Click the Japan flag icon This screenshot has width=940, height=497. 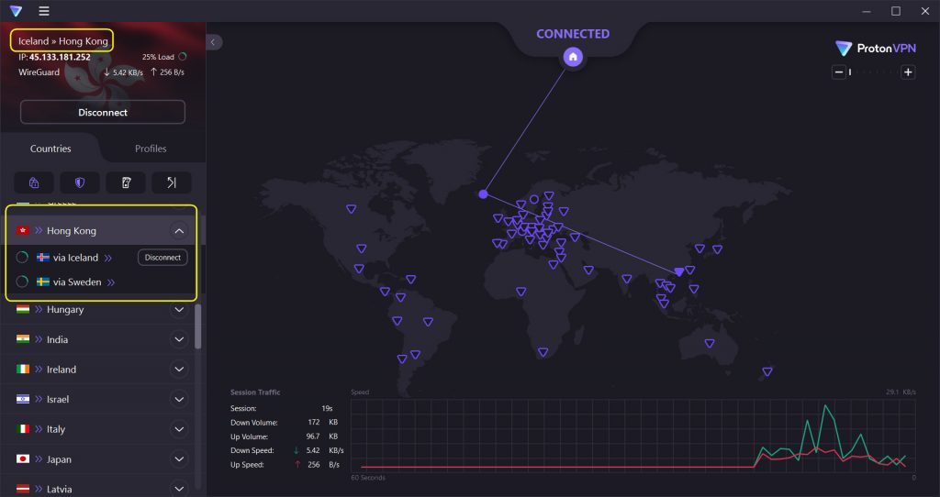pos(23,459)
